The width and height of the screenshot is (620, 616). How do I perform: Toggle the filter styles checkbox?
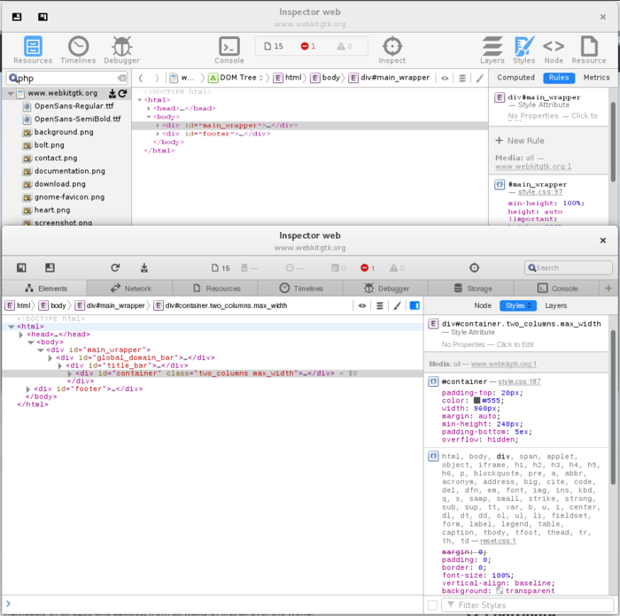[x=432, y=605]
